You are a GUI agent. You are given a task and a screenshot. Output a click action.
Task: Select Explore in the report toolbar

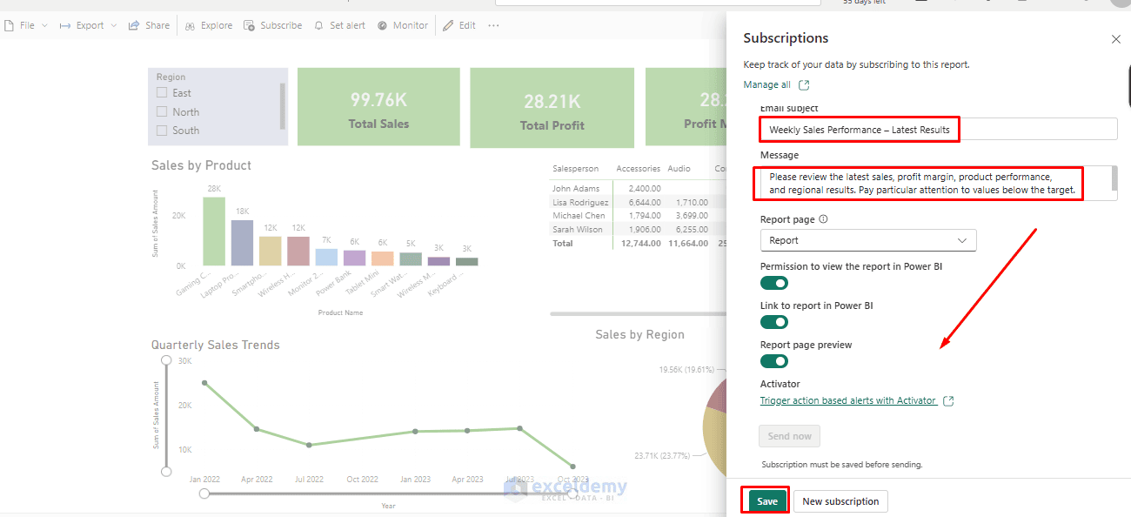208,25
